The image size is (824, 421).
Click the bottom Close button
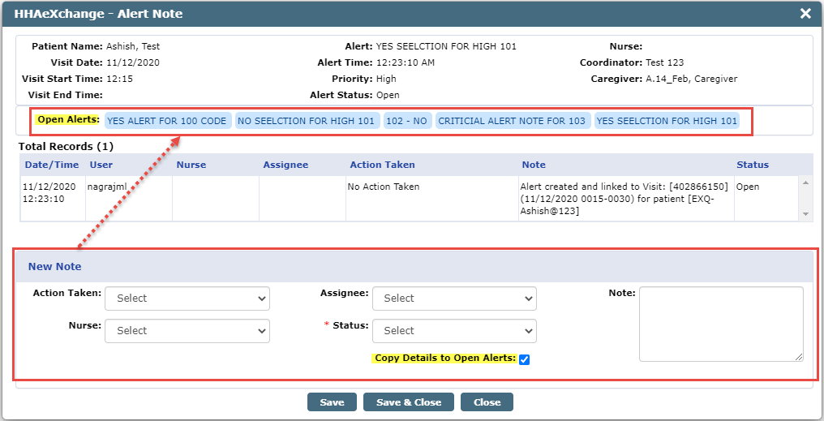pyautogui.click(x=487, y=402)
